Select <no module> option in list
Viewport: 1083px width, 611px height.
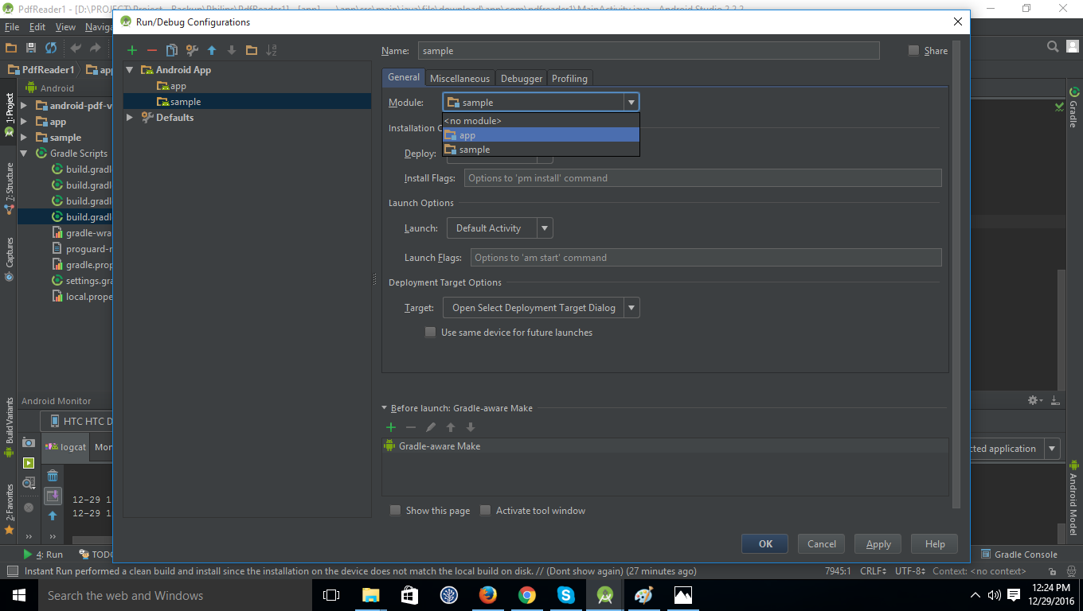(541, 121)
